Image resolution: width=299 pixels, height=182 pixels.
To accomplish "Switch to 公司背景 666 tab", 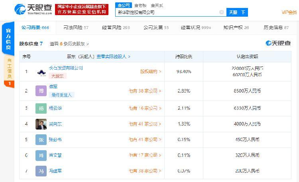I will point(35,27).
